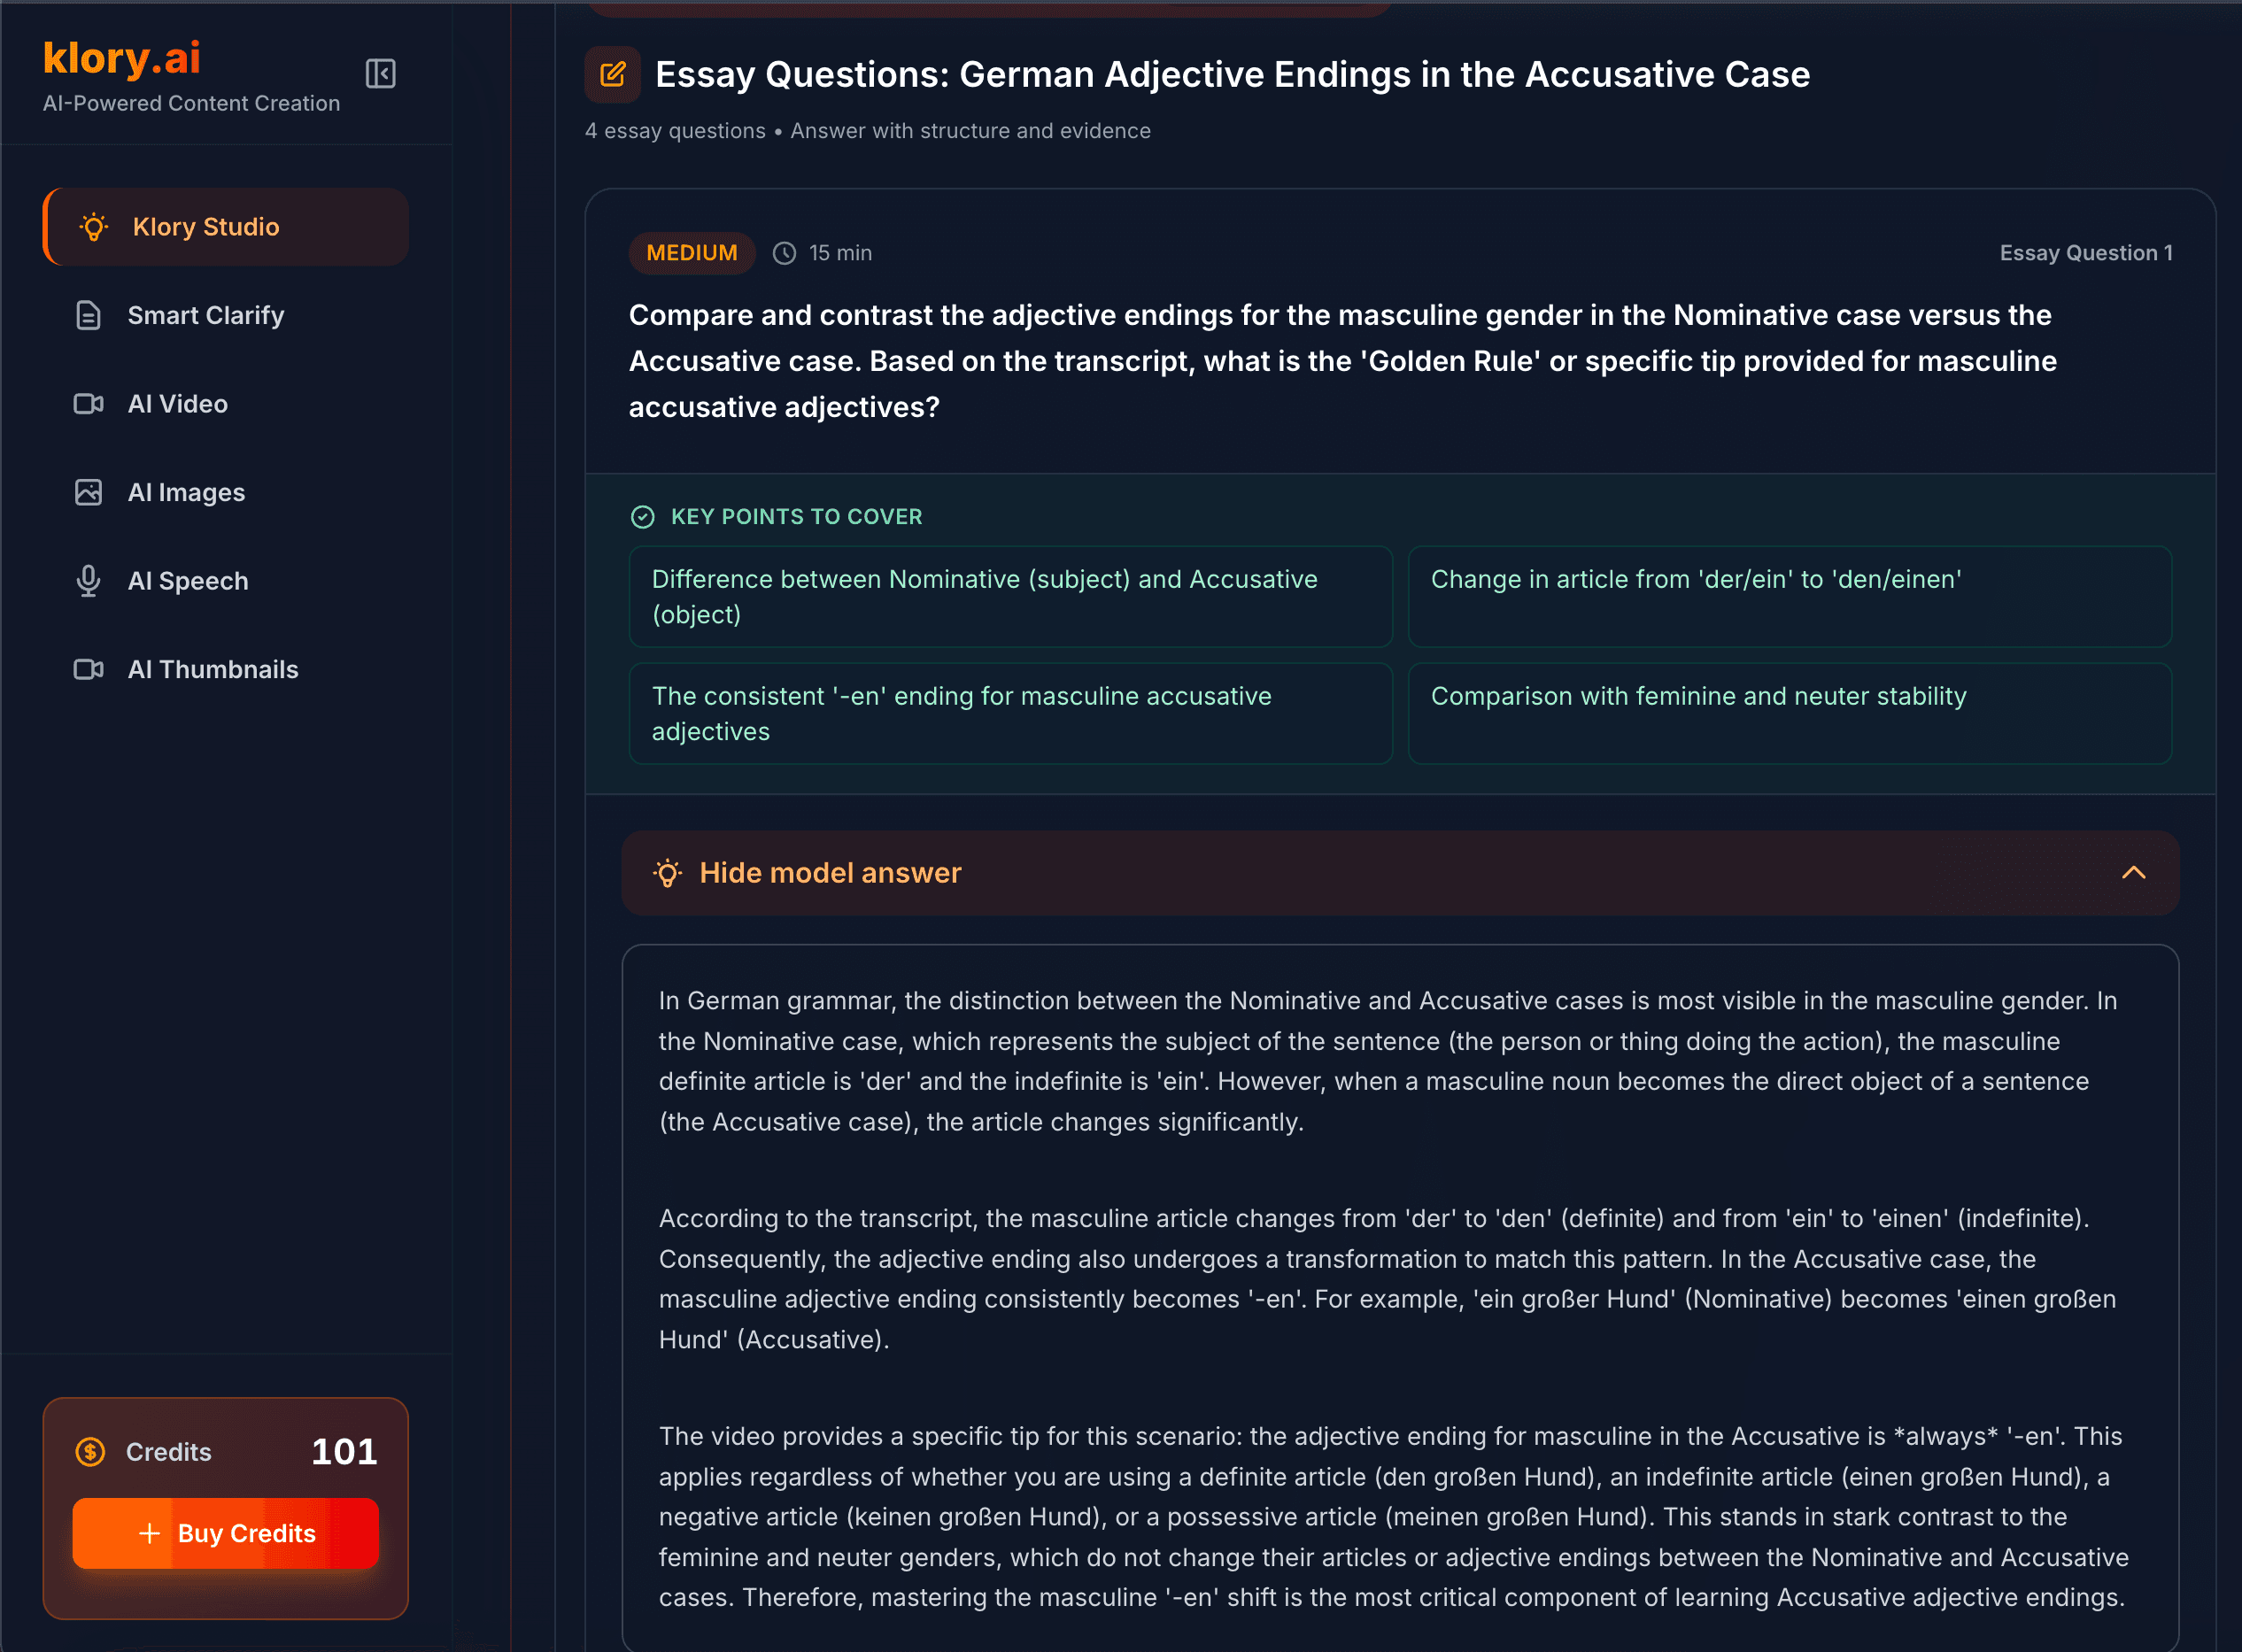Screen dimensions: 2242x1652
Task: Select the Smart Clarify tool
Action: pos(206,315)
